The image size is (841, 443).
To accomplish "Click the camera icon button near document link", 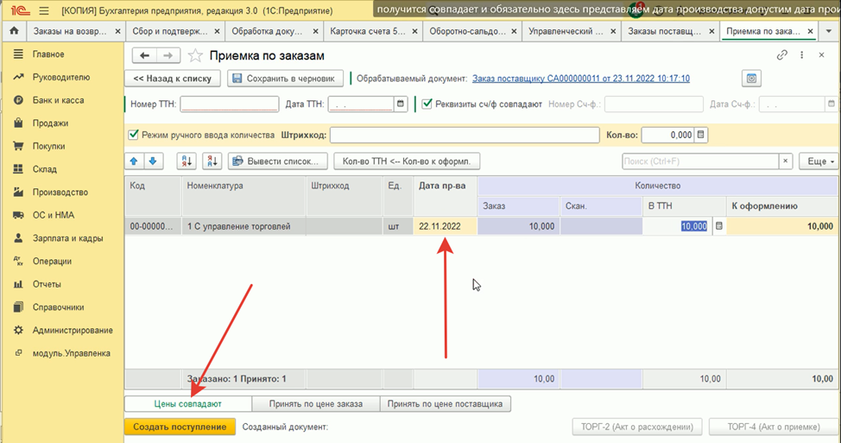I will click(x=751, y=79).
